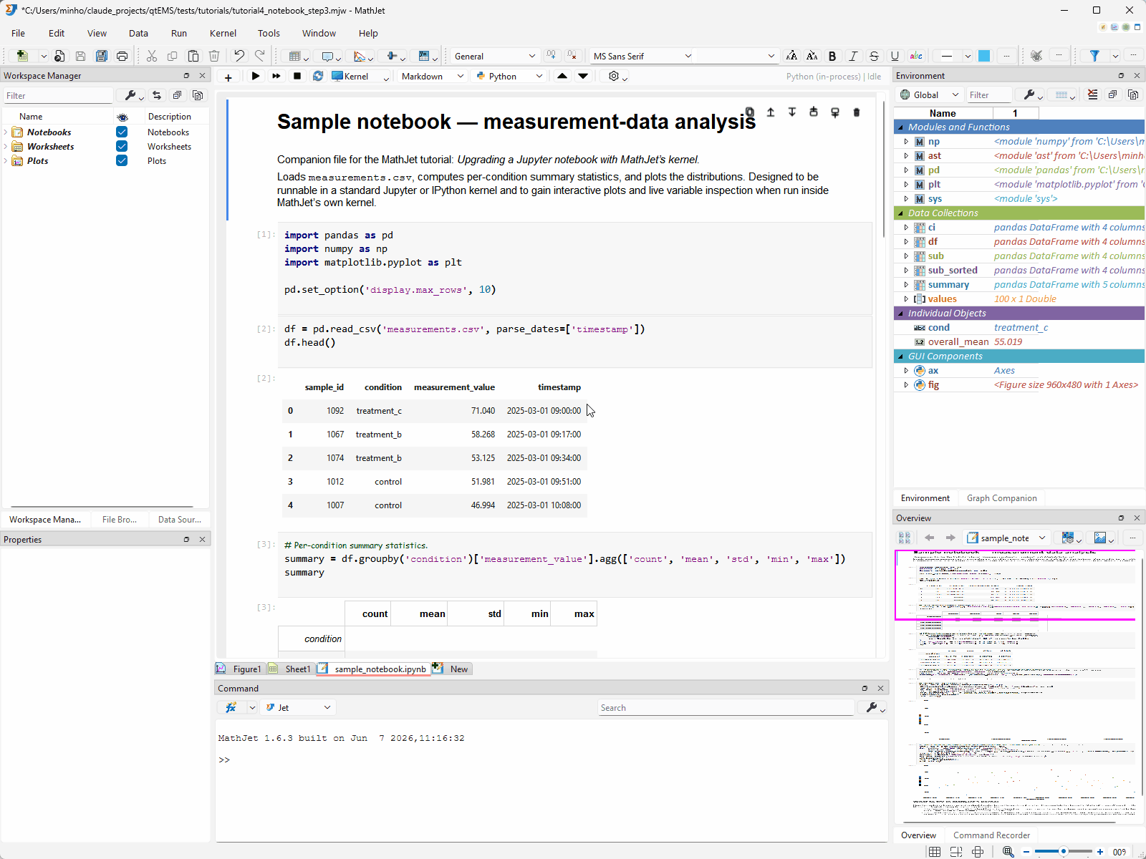Viewport: 1146px width, 859px height.
Task: Expand the df DataFrame variable
Action: (906, 242)
